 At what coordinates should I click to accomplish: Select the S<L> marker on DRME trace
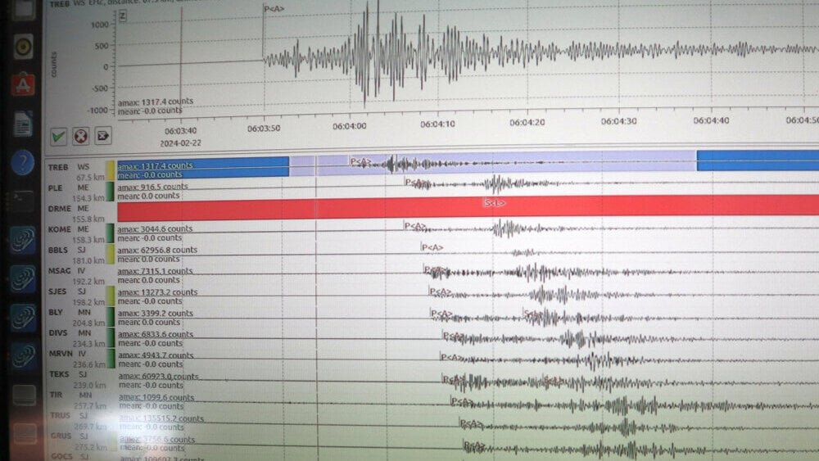coord(495,203)
